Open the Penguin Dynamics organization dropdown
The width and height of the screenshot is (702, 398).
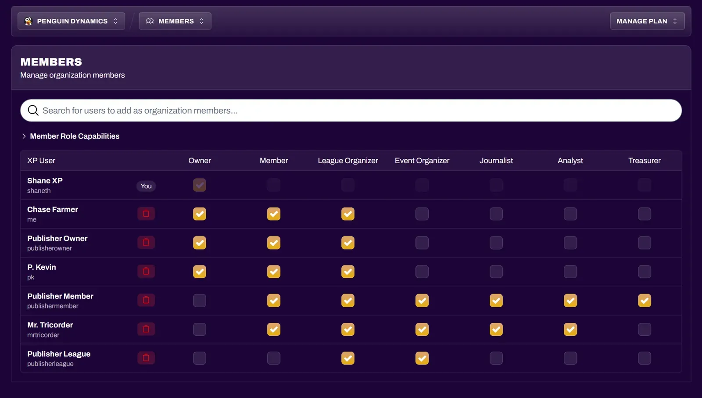pyautogui.click(x=71, y=21)
